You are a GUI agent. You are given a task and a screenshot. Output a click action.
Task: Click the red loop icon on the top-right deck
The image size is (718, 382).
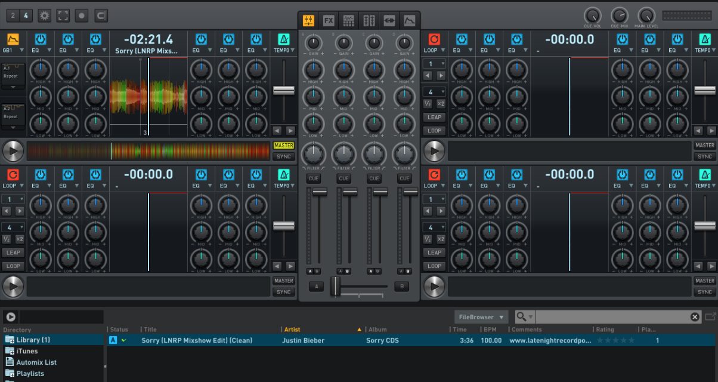pyautogui.click(x=434, y=39)
